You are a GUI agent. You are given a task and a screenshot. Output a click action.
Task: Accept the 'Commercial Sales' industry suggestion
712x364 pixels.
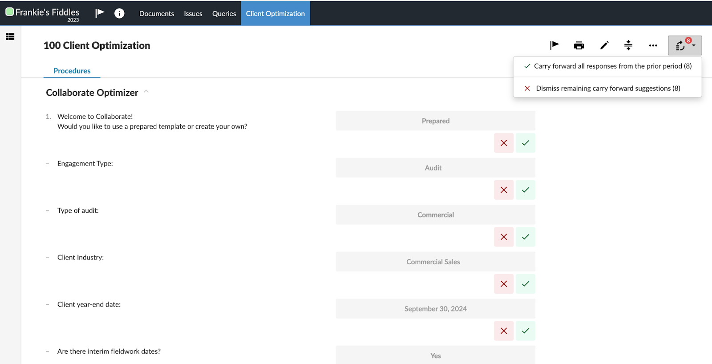tap(526, 284)
